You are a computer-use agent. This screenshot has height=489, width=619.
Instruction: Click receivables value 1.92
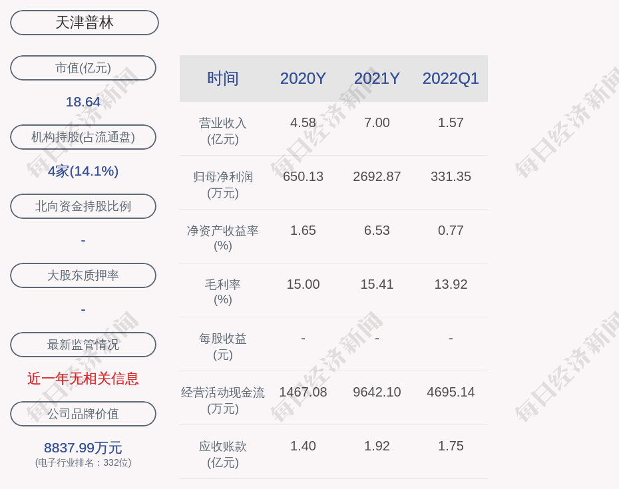click(377, 446)
